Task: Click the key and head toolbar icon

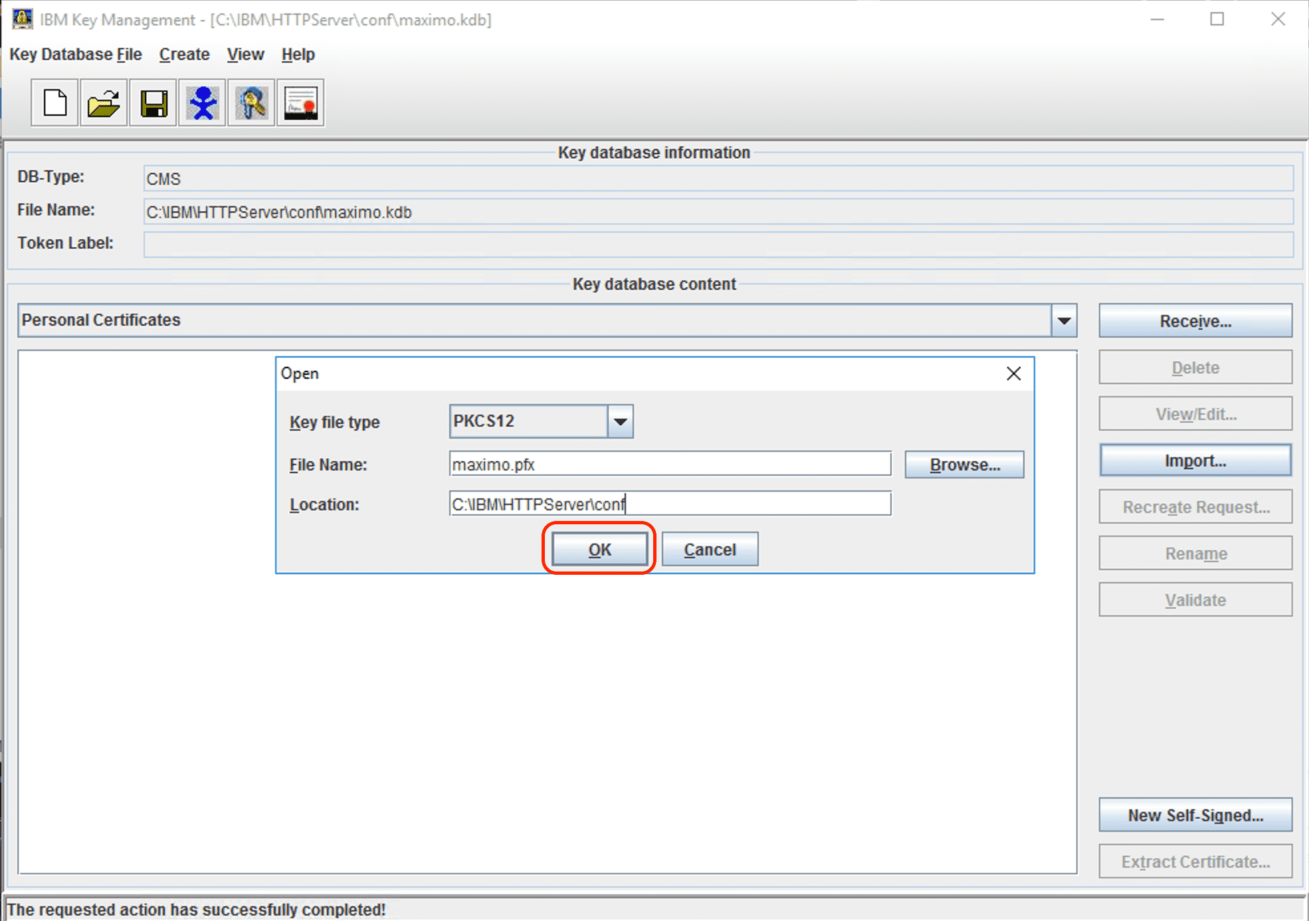Action: pyautogui.click(x=251, y=103)
